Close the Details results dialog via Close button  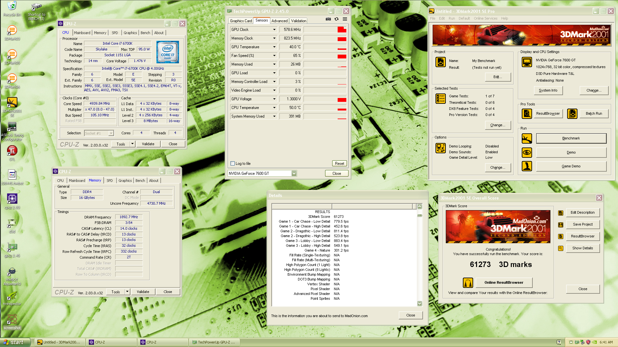point(410,316)
